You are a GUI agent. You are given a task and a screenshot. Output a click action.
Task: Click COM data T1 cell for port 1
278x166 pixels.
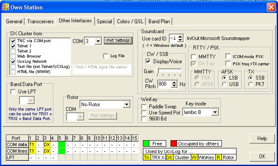(32, 144)
